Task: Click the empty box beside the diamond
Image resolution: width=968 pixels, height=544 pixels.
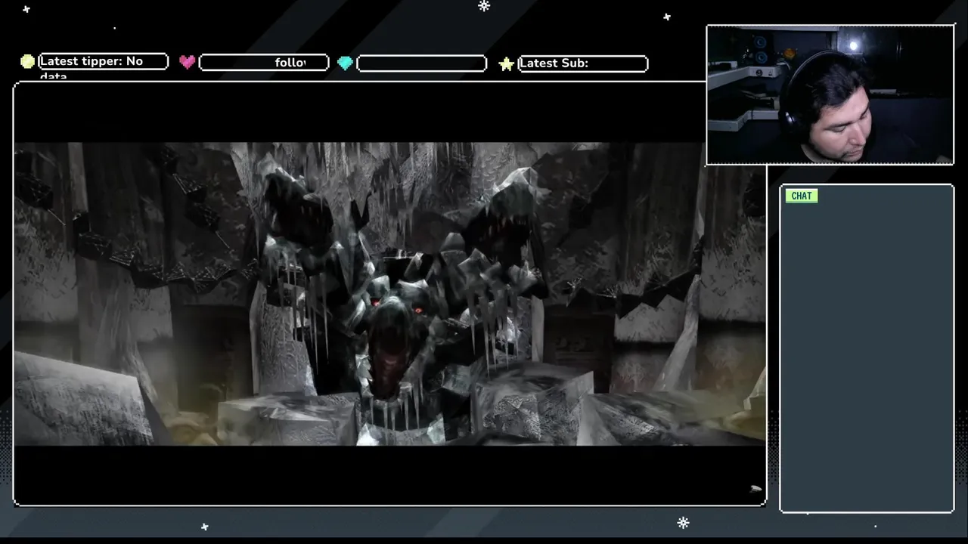Action: click(x=421, y=63)
